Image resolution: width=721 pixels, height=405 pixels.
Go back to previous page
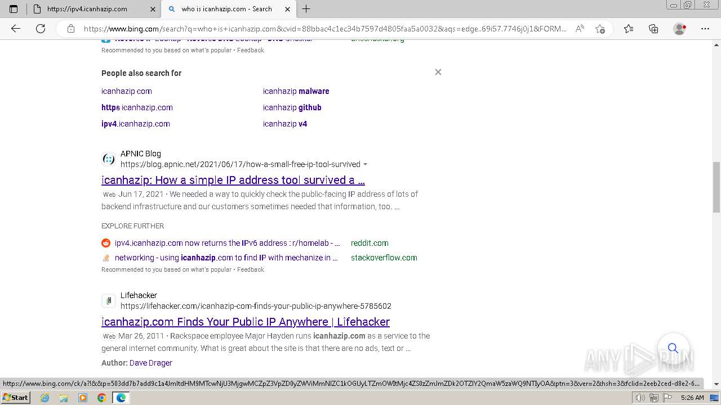[16, 29]
